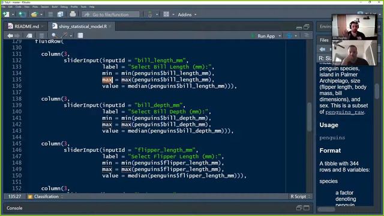
Task: Click the highlighted max on line 135
Action: tap(107, 80)
